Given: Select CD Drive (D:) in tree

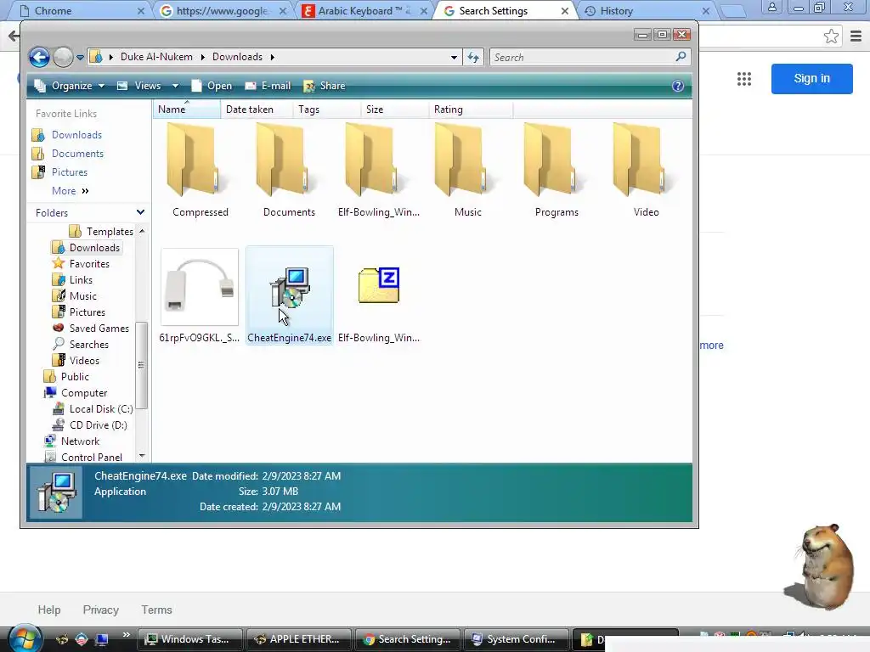Looking at the screenshot, I should [98, 424].
